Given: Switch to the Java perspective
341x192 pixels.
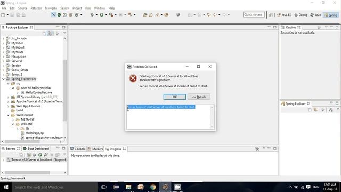Looking at the screenshot, I should [x=315, y=15].
